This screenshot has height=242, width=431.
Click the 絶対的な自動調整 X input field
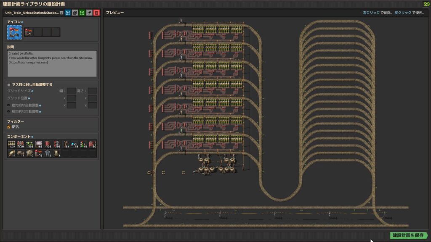(72, 105)
